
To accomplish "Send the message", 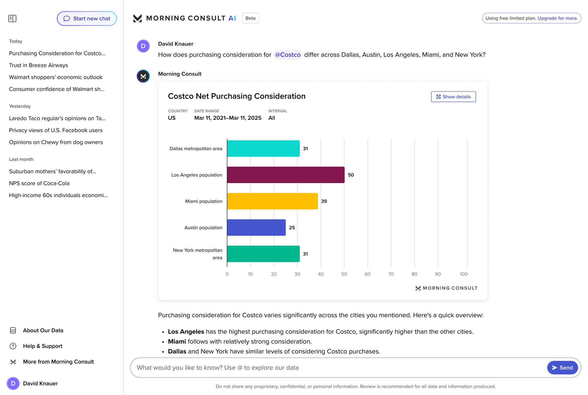I will coord(562,368).
